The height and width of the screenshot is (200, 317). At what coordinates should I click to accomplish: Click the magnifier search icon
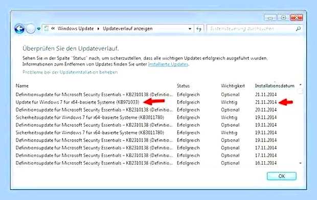[x=298, y=29]
